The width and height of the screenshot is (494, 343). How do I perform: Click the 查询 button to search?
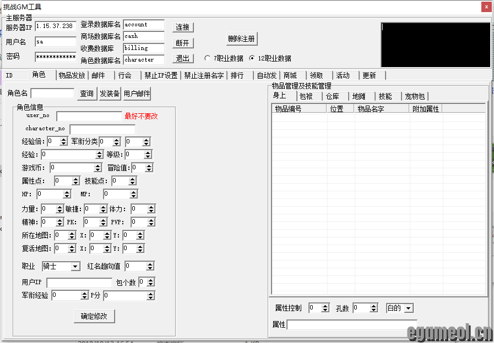pos(86,93)
